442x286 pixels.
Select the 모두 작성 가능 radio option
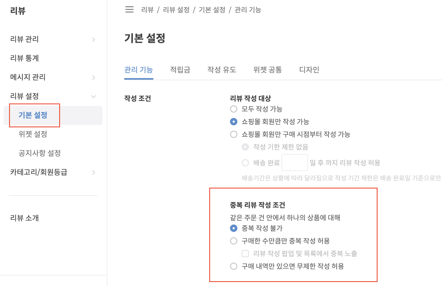tap(234, 109)
